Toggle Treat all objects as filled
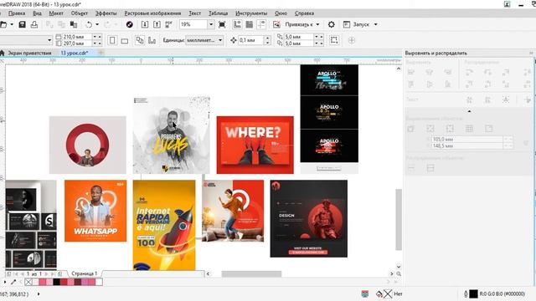536x301 pixels. (x=334, y=40)
